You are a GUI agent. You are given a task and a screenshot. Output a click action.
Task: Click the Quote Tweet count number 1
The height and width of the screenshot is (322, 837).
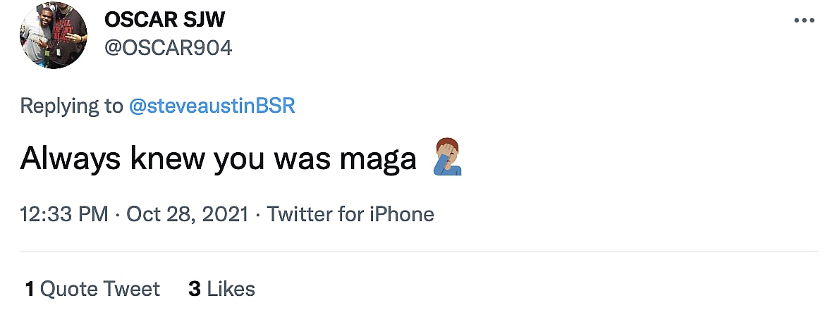[x=30, y=289]
